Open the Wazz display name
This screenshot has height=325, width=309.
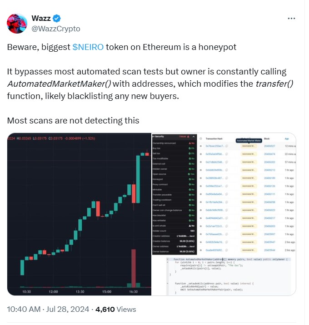(41, 18)
